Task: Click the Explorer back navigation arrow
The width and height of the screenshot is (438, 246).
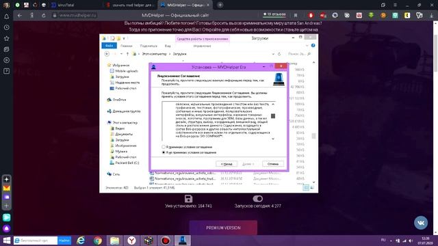Action: (x=107, y=54)
